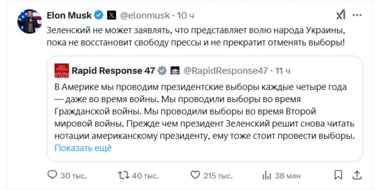Repost using the retweet arrows icon
The image size is (381, 190).
tap(123, 175)
